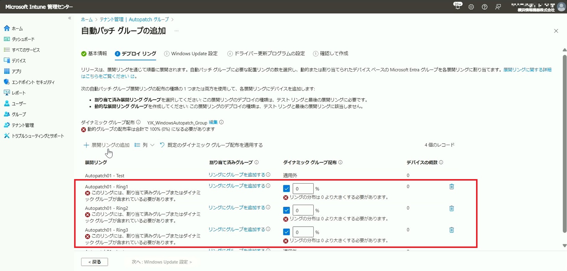Viewport: 567px width, 271px height.
Task: Click the vertical scrollbar thumb
Action: click(565, 144)
